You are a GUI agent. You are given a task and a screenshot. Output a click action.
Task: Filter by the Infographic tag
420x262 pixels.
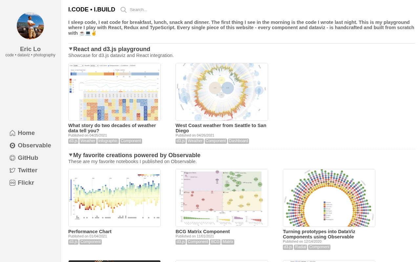point(108,141)
